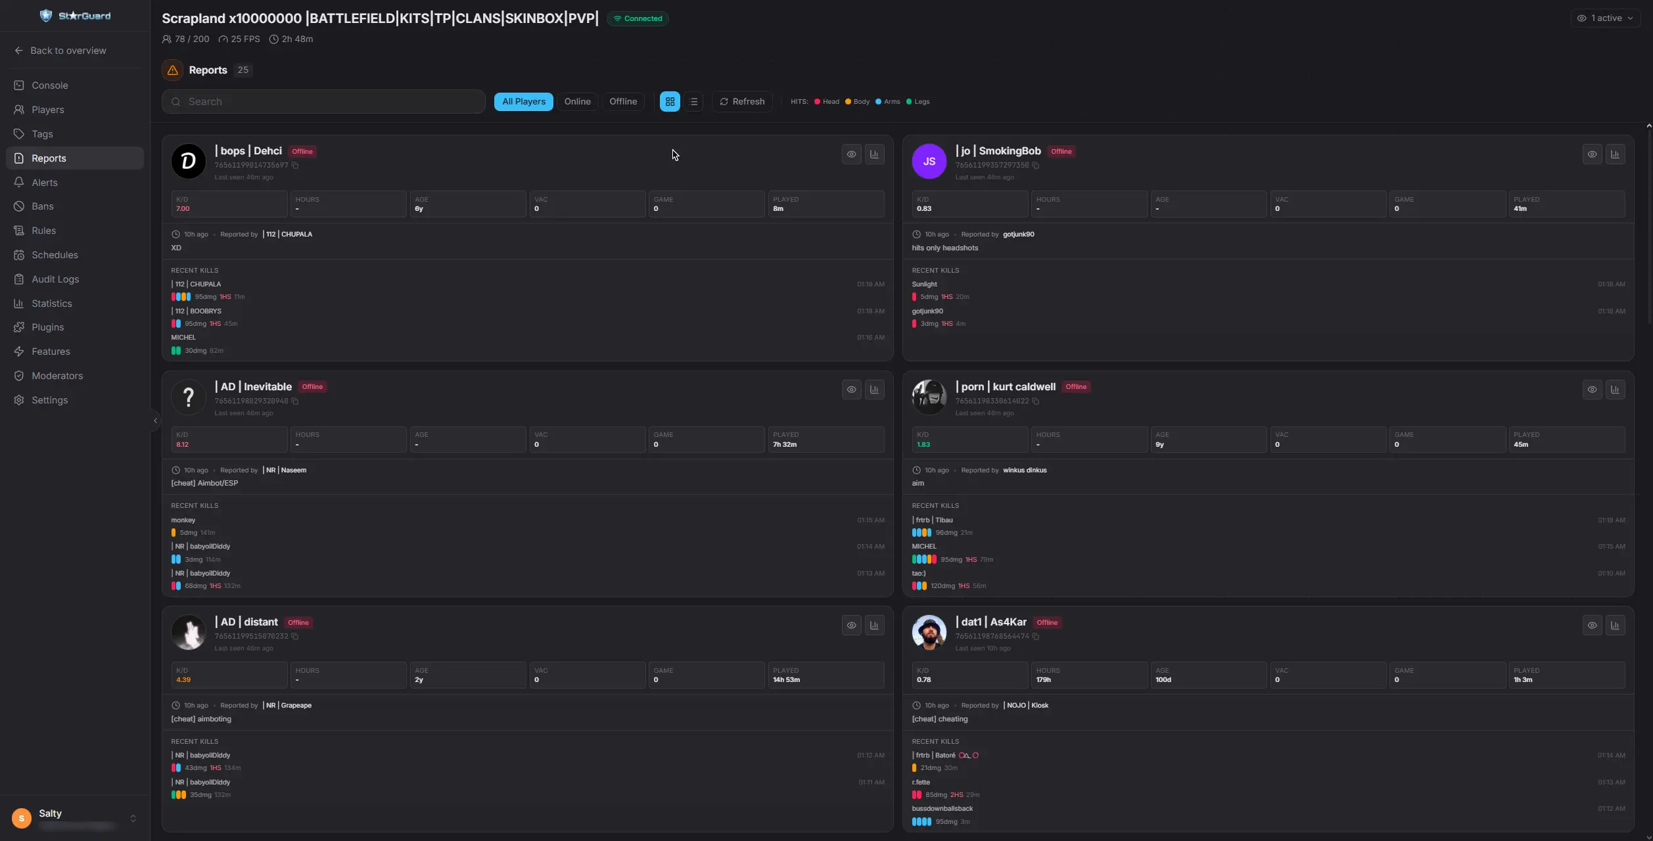This screenshot has width=1653, height=841.
Task: Toggle eye view on dat1 As4Kar's report
Action: [1592, 625]
